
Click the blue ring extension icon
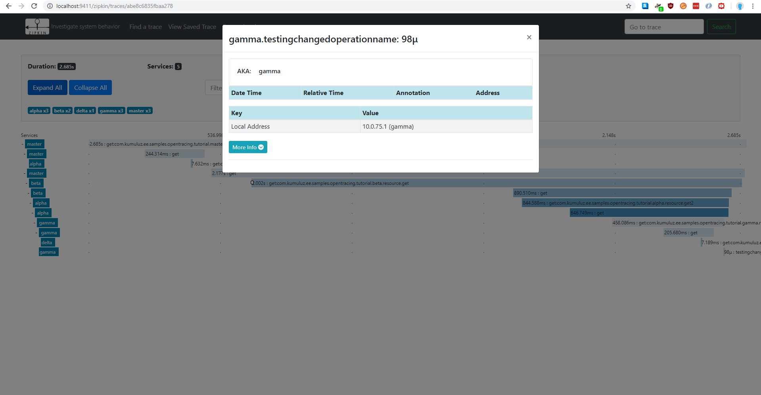point(709,6)
